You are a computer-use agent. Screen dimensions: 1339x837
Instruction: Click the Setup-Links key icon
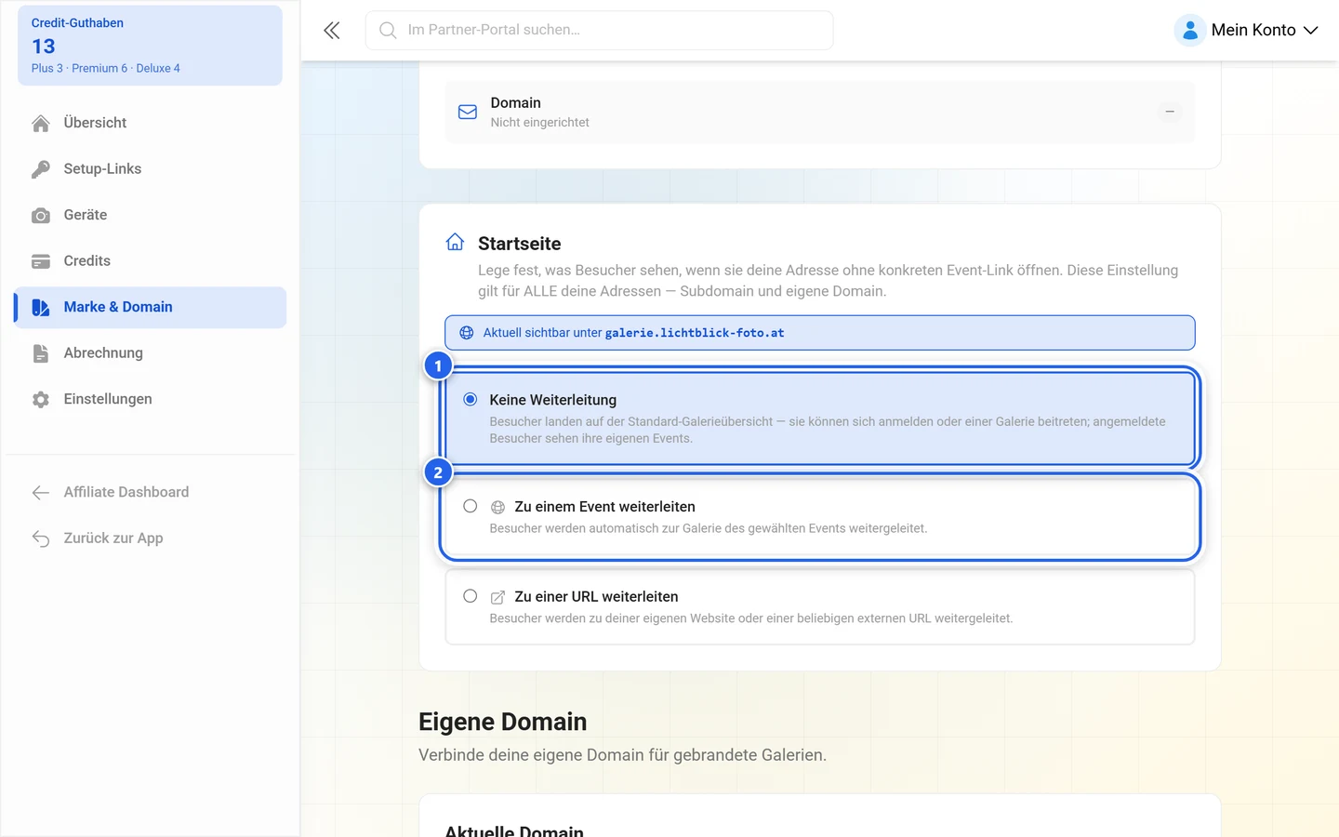point(41,168)
